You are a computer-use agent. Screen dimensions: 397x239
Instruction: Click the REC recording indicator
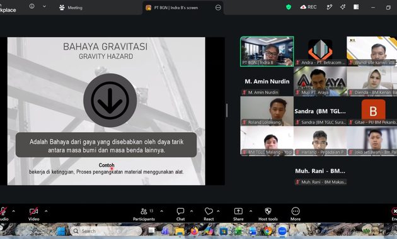pyautogui.click(x=308, y=7)
